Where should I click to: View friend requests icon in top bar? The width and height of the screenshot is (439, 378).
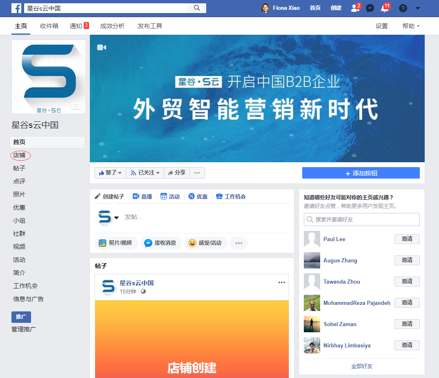click(x=354, y=8)
